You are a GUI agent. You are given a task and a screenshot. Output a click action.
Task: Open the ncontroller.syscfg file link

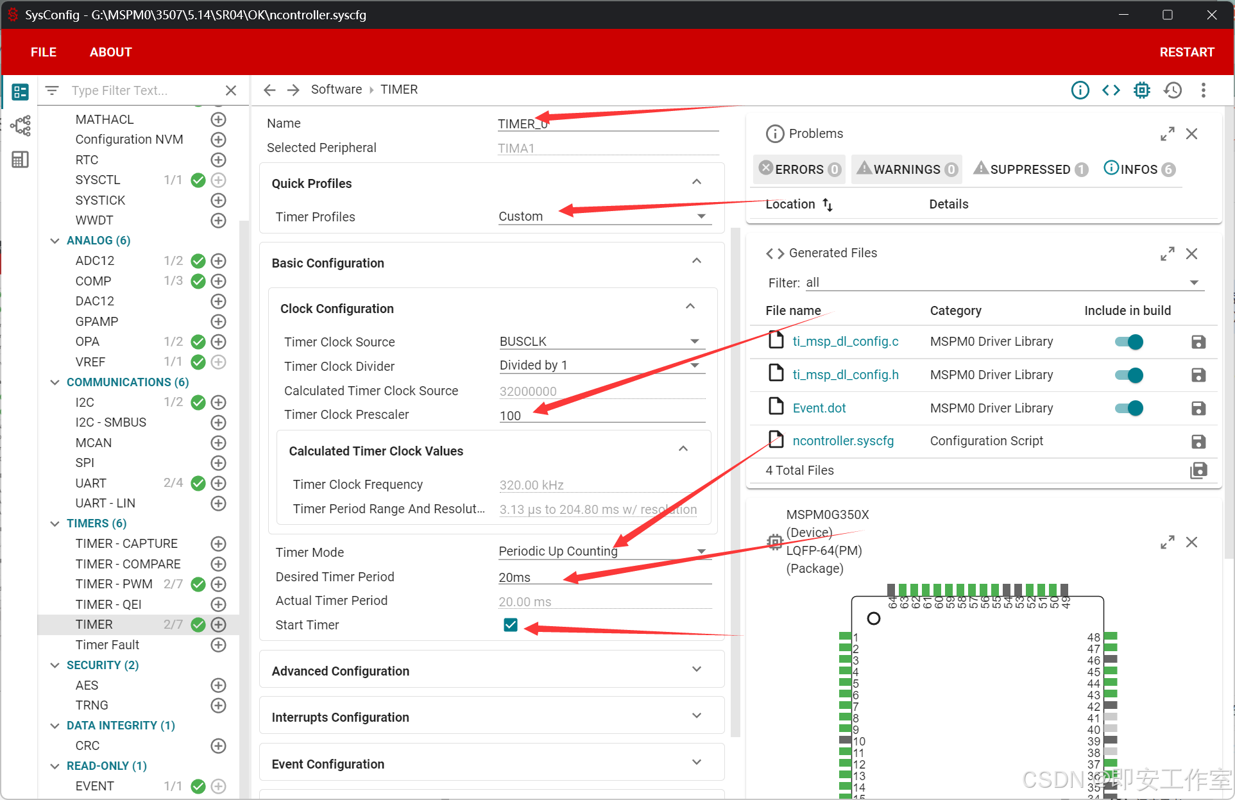(x=842, y=441)
